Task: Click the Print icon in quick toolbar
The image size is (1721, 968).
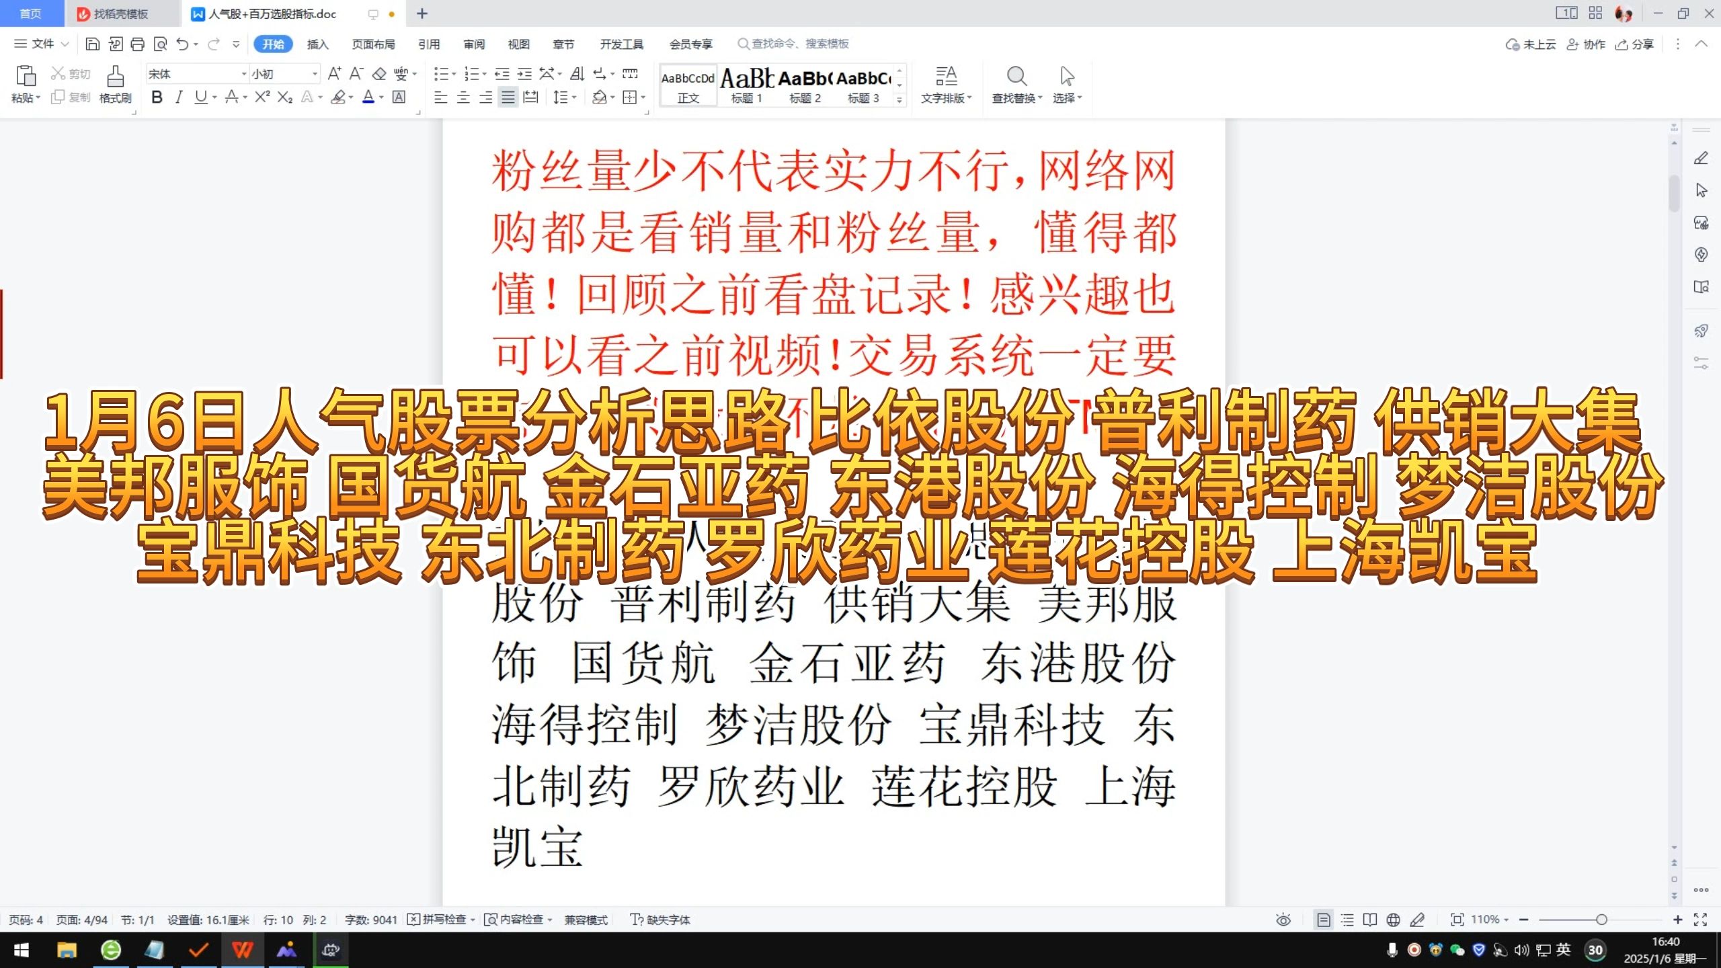Action: coord(138,44)
